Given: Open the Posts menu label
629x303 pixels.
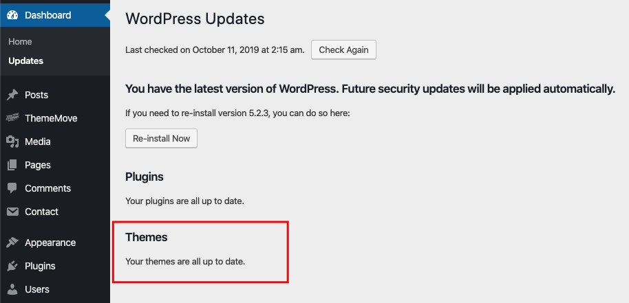Looking at the screenshot, I should pyautogui.click(x=36, y=95).
